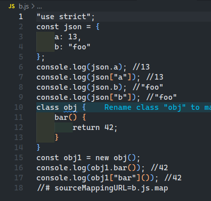
Task: Click the closing brace on line 14
Action: click(x=38, y=147)
